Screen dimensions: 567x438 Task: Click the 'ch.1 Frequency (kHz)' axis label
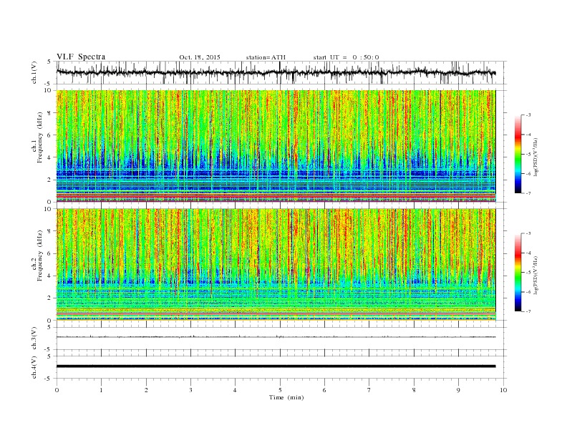pyautogui.click(x=37, y=137)
